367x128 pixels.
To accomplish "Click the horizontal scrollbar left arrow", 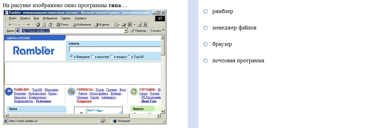I will pyautogui.click(x=6, y=116).
